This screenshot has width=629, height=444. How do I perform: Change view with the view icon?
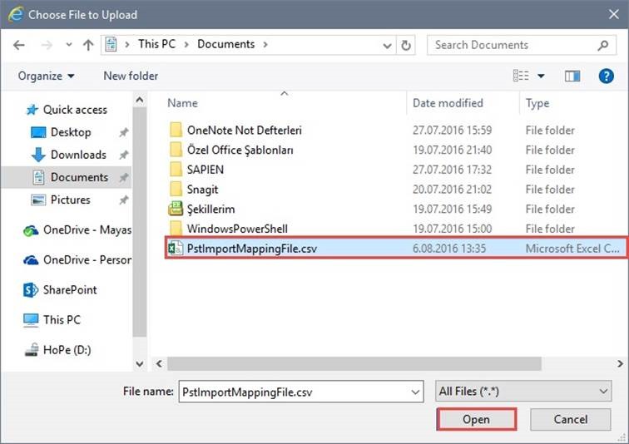coord(521,76)
